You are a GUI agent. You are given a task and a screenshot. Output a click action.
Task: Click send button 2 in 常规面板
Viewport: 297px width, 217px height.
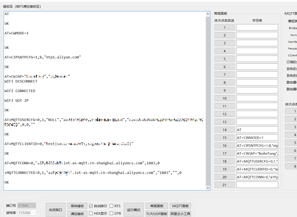coord(225,35)
